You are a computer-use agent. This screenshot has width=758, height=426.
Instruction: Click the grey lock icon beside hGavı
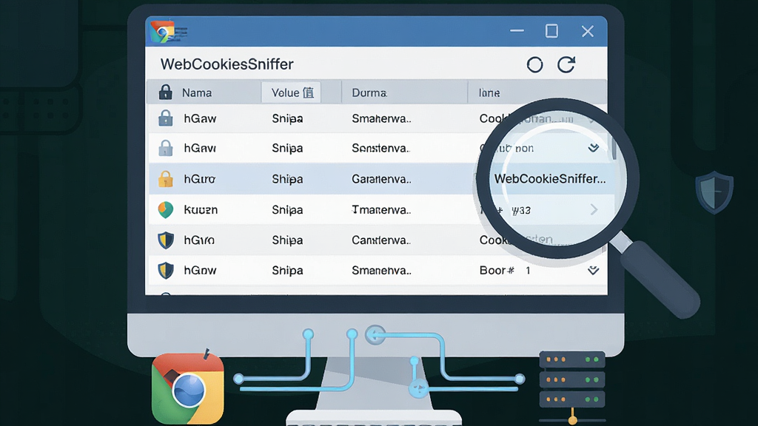(x=165, y=148)
